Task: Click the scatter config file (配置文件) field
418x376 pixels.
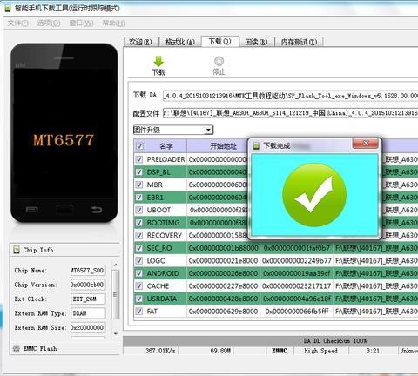Action: 290,113
